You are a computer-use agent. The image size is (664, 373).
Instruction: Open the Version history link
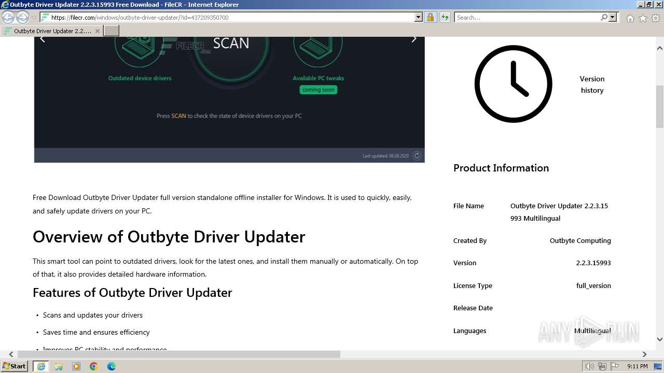(x=592, y=84)
